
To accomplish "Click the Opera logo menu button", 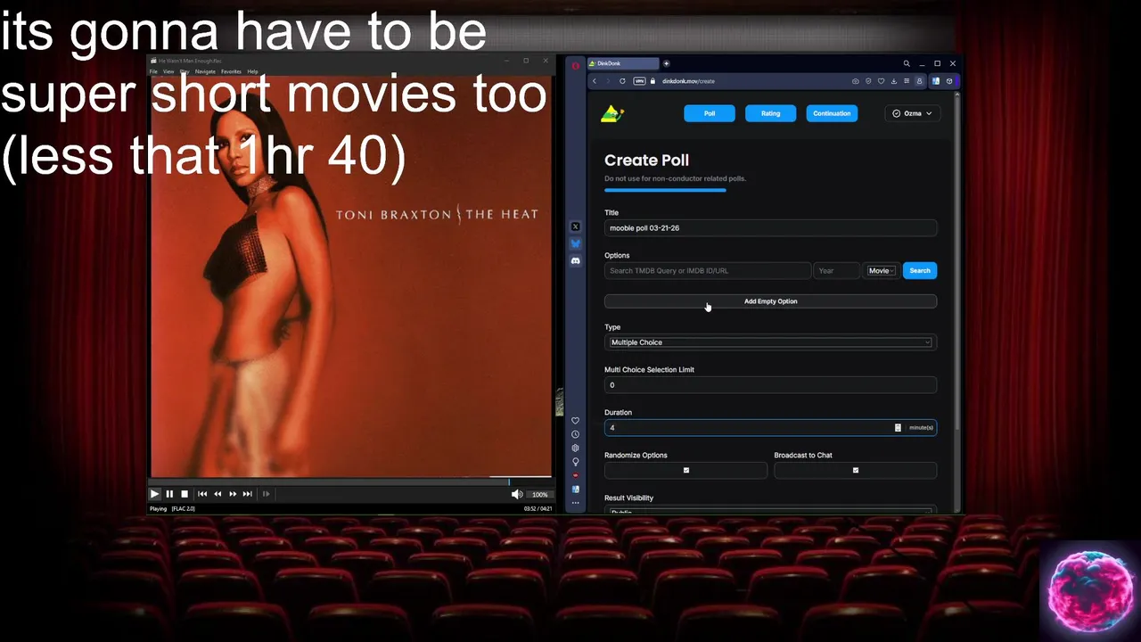I will coord(575,65).
